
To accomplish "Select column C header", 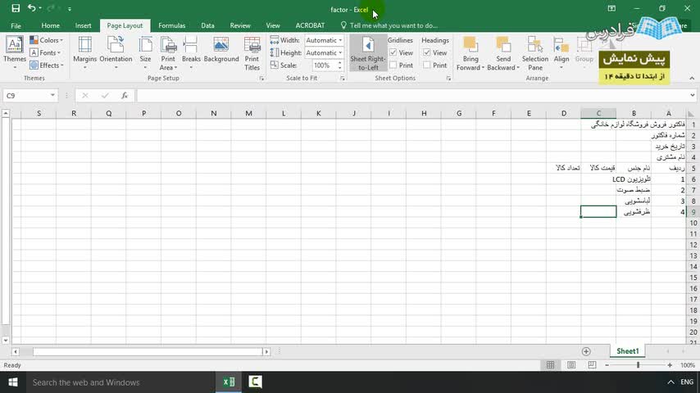I will pyautogui.click(x=598, y=113).
